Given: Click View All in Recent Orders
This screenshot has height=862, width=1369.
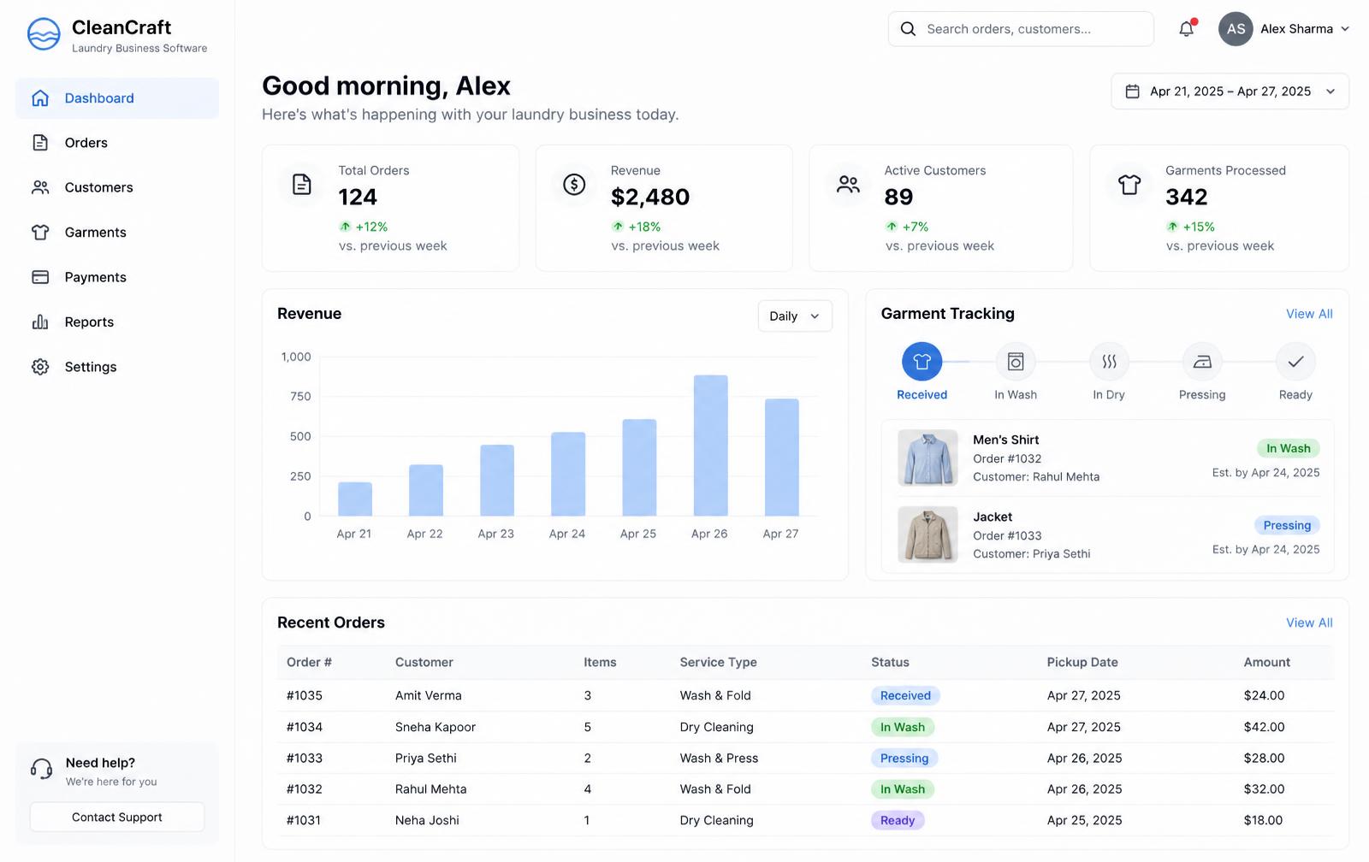Looking at the screenshot, I should pyautogui.click(x=1309, y=623).
